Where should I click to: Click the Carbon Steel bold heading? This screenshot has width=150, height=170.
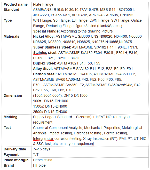[45, 74]
